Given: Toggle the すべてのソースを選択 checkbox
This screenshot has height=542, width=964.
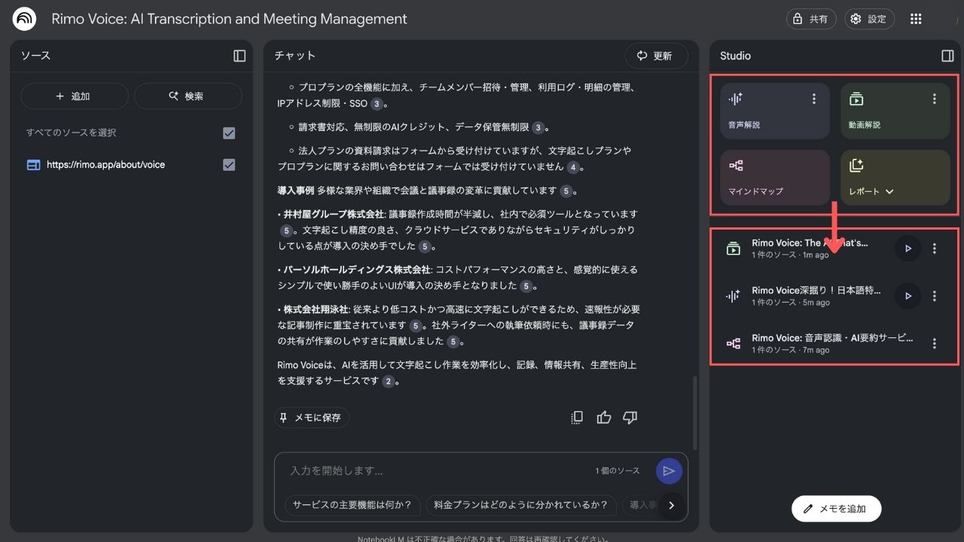Looking at the screenshot, I should point(229,133).
